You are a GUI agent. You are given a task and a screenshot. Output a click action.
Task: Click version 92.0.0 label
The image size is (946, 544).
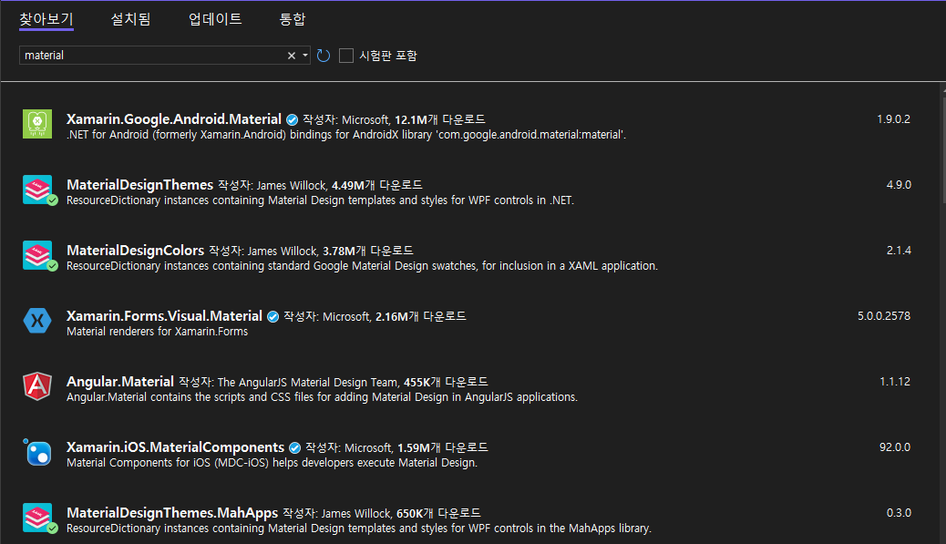coord(895,448)
